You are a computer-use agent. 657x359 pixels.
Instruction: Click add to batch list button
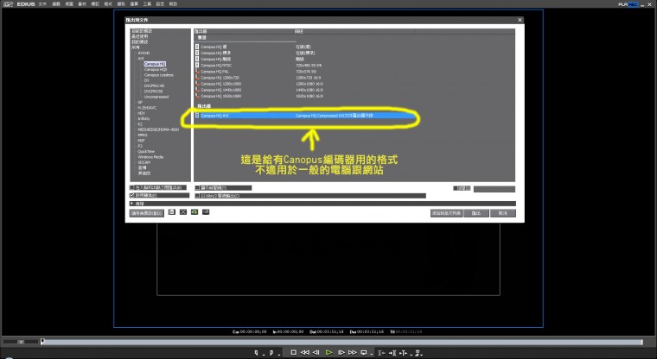446,213
